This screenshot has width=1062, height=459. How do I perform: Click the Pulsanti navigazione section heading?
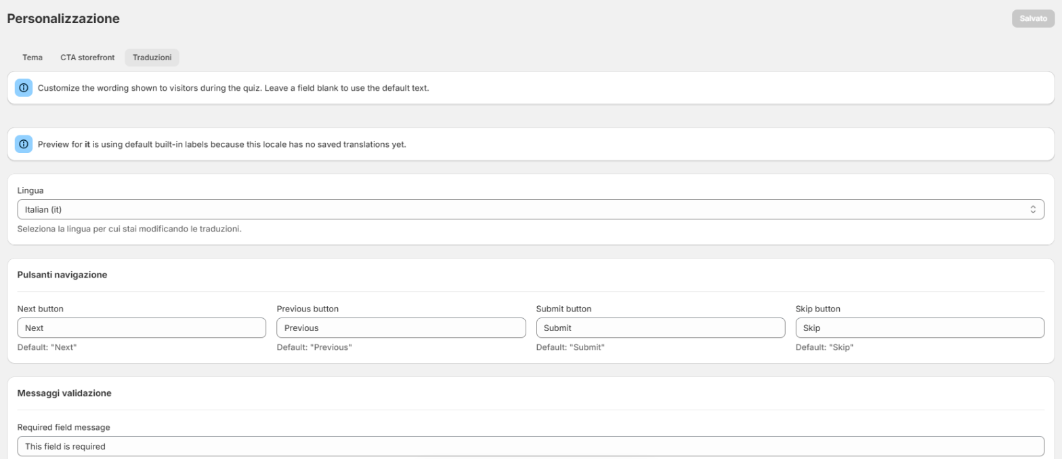pos(62,275)
